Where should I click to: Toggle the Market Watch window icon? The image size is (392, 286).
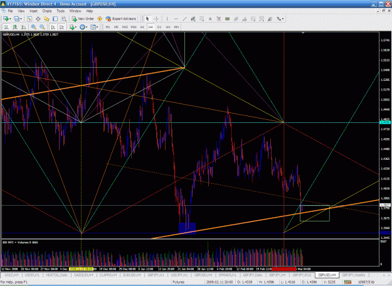click(29, 19)
